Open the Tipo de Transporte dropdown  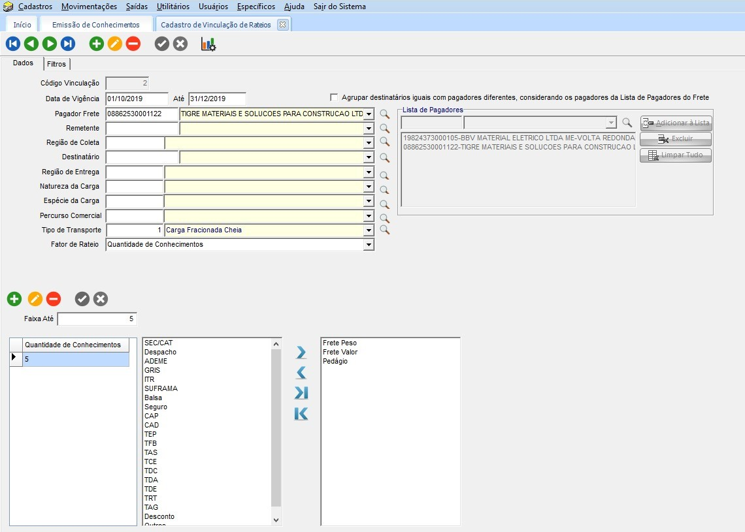369,230
